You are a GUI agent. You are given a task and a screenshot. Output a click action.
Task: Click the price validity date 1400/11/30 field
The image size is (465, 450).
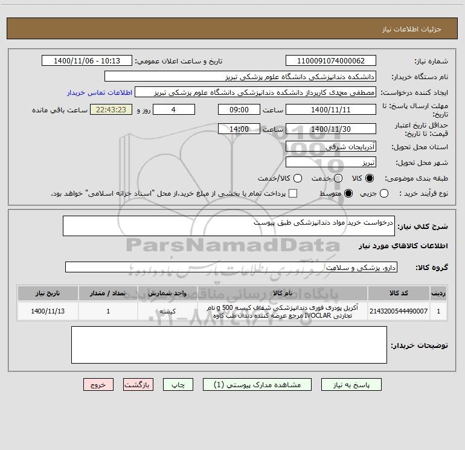coord(331,129)
